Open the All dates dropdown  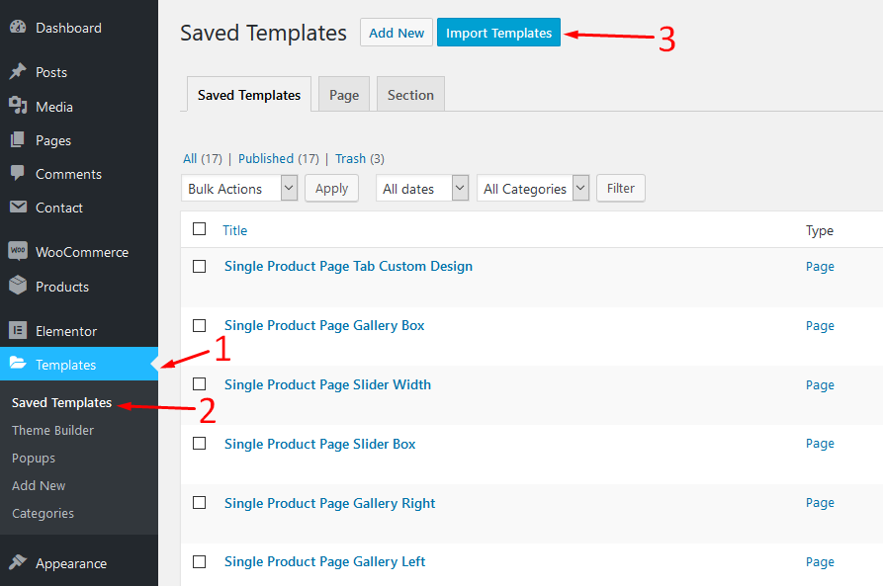click(x=422, y=188)
